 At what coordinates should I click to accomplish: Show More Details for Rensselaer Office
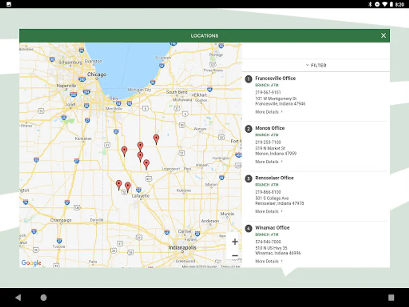[269, 211]
